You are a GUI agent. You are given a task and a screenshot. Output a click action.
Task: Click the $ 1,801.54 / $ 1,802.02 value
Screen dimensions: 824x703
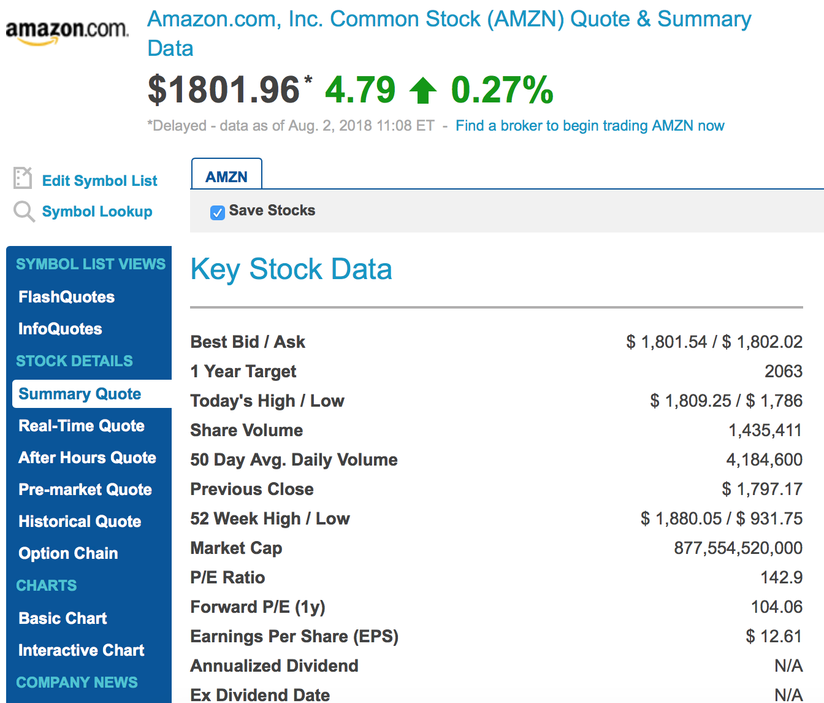pos(714,342)
